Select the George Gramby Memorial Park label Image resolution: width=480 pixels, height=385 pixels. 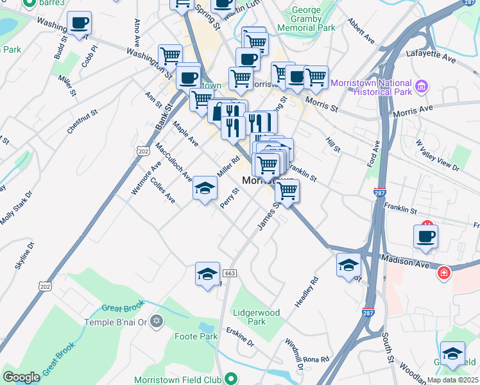point(307,19)
